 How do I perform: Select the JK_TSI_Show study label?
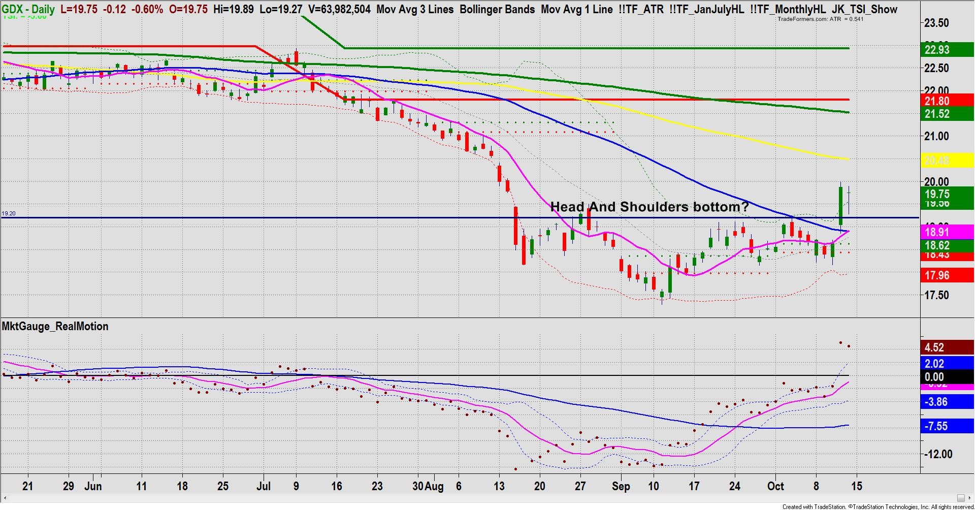pos(864,9)
